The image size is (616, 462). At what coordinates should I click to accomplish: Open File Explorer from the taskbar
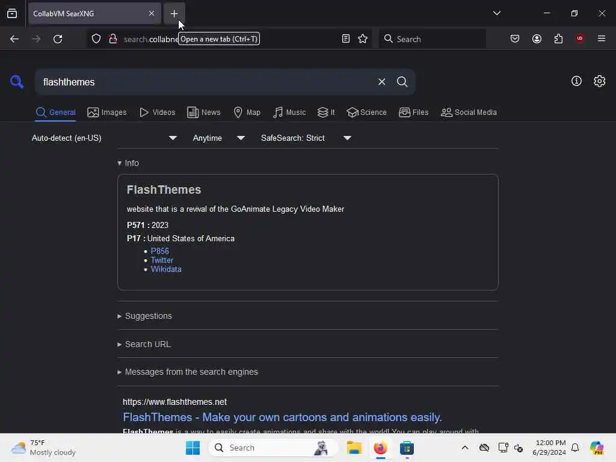(354, 448)
